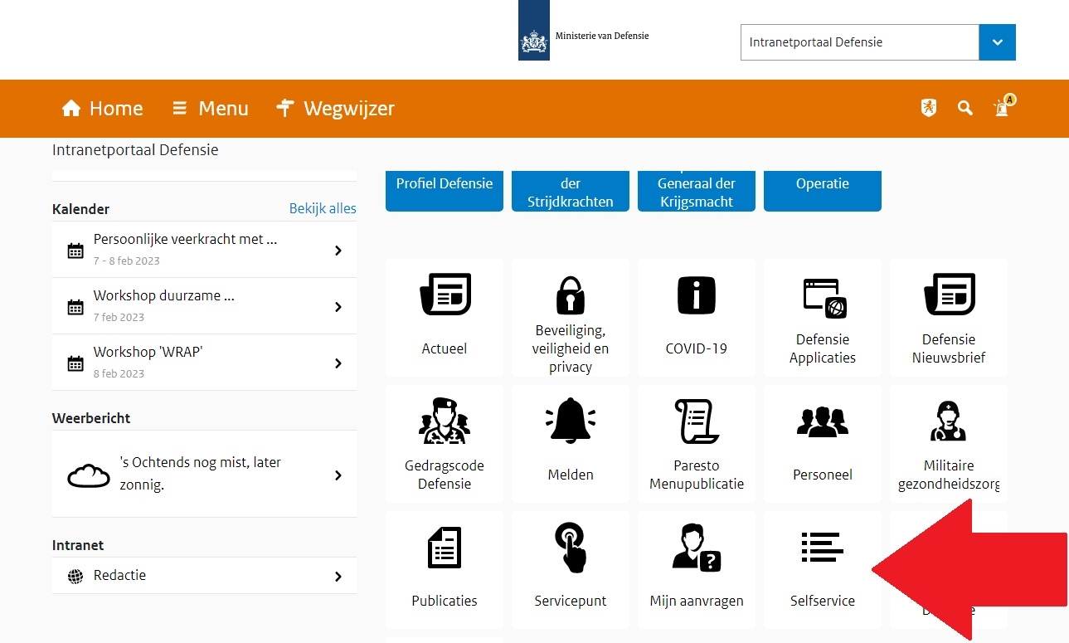
Task: Click "Workshop 'WRAP'" event title
Action: [x=148, y=352]
